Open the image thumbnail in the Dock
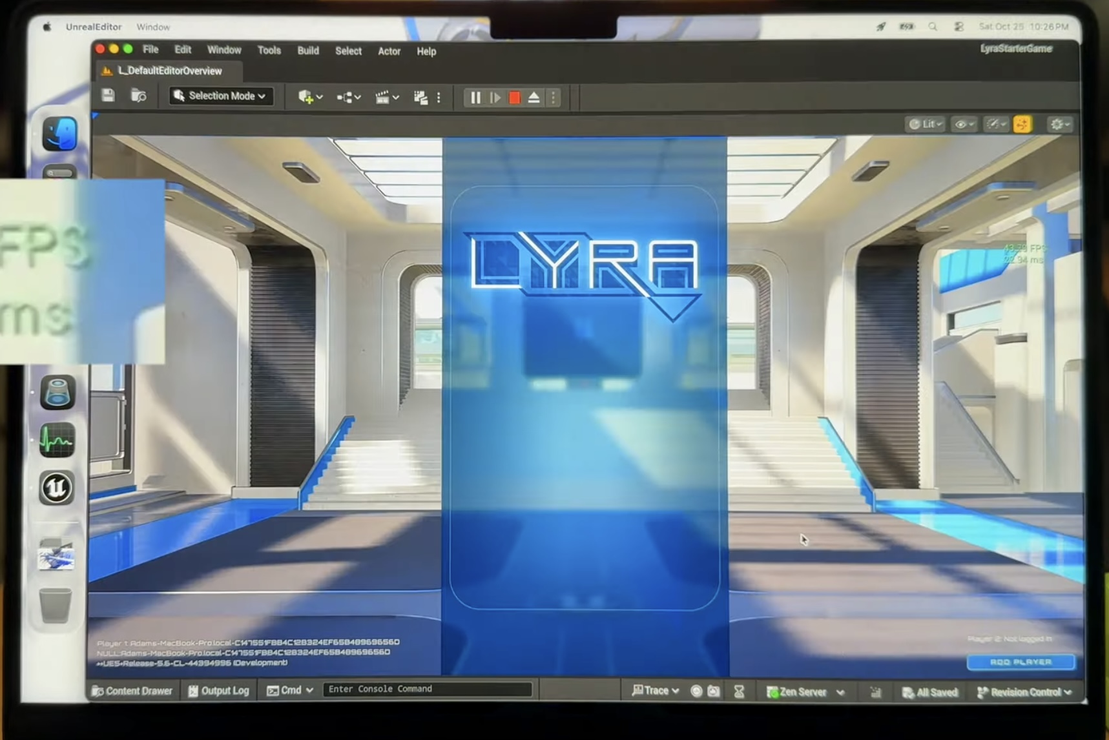The width and height of the screenshot is (1109, 740). (x=56, y=554)
